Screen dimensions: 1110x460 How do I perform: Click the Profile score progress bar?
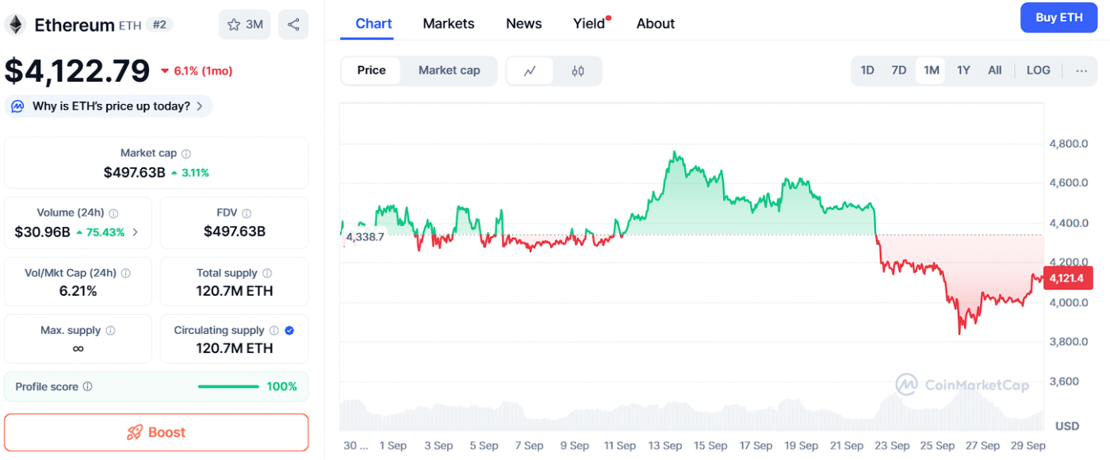228,387
